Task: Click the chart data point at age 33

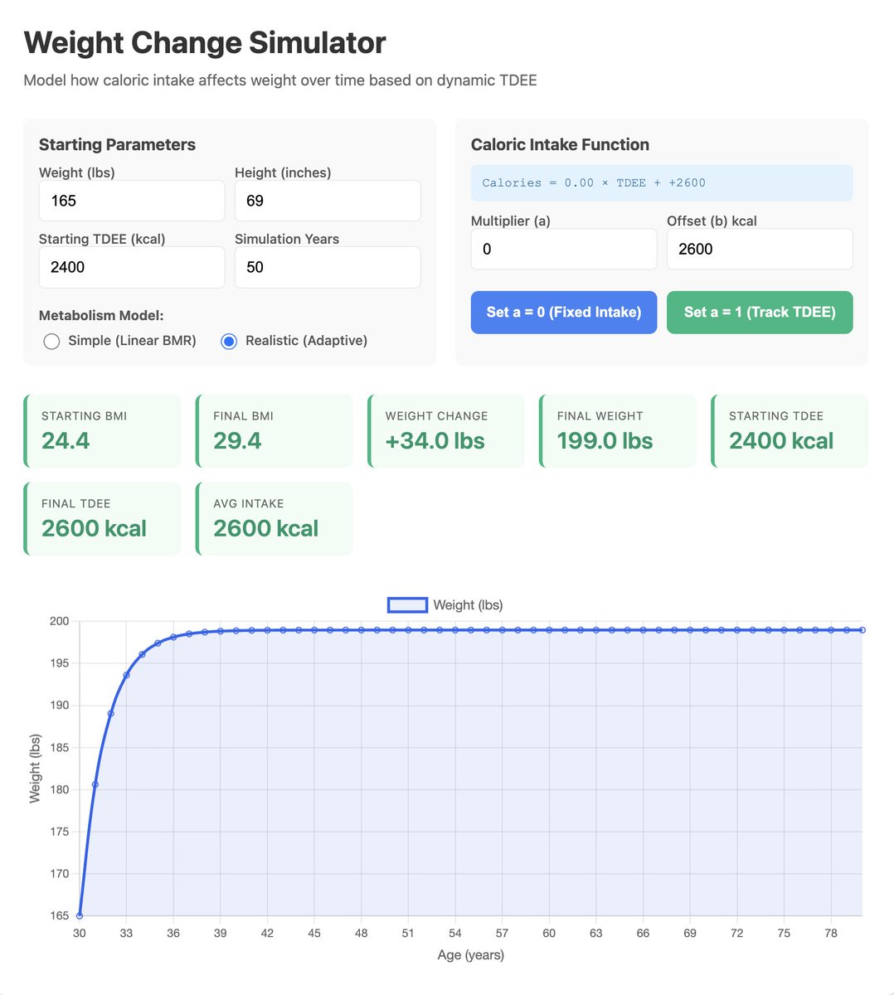Action: point(127,675)
